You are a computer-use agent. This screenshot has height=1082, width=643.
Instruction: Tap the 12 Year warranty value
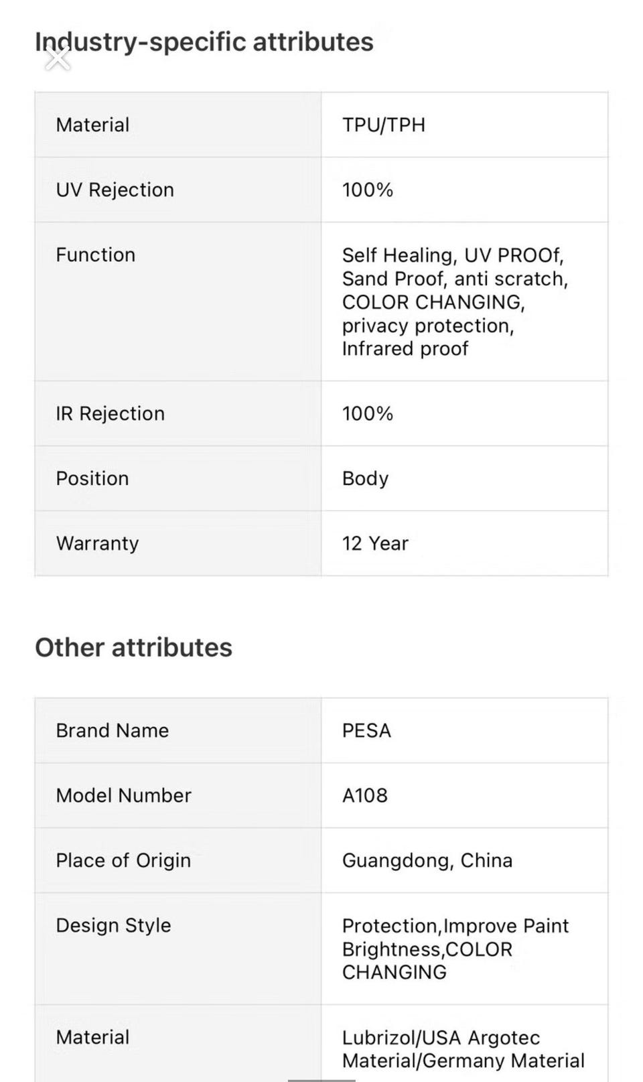click(375, 543)
